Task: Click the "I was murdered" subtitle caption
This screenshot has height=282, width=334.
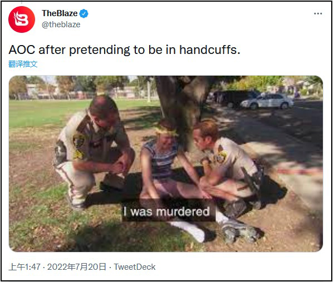Action: [167, 211]
